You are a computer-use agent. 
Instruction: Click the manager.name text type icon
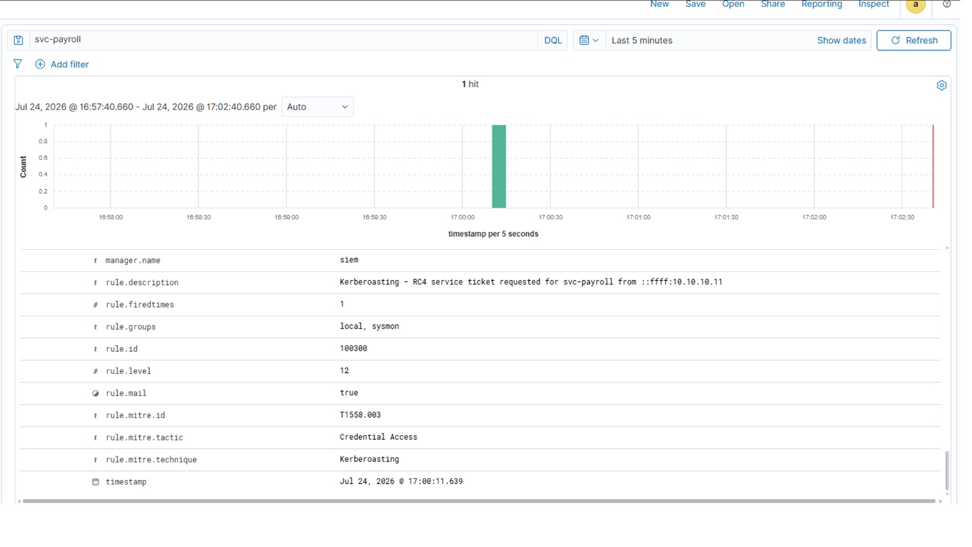tap(95, 261)
